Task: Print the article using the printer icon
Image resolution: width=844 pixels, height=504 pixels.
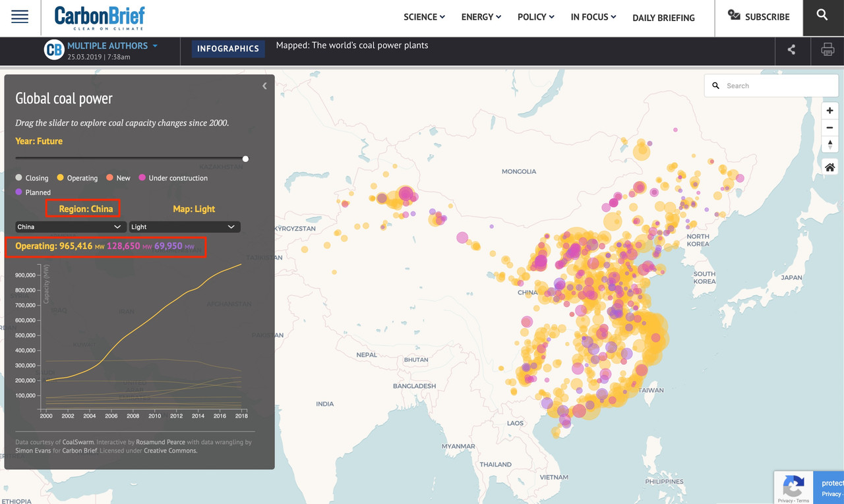Action: (828, 49)
